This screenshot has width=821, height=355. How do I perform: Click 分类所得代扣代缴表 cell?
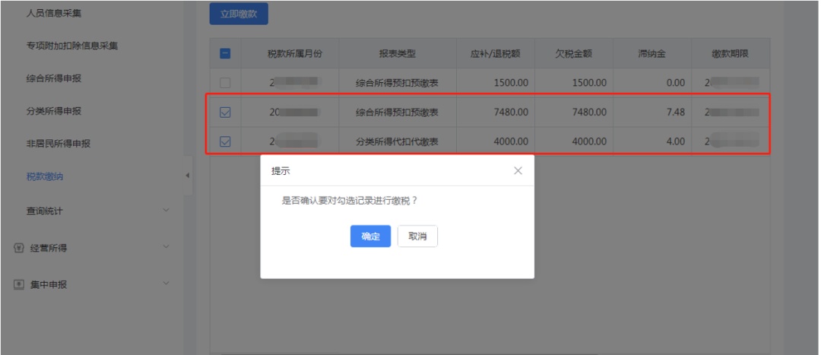397,141
